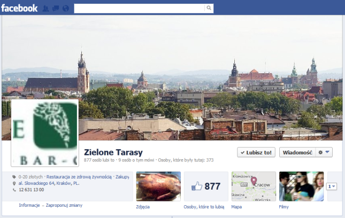This screenshot has width=345, height=218.
Task: Open address al. Słowackiego 64, Kraków
Action: click(x=49, y=183)
